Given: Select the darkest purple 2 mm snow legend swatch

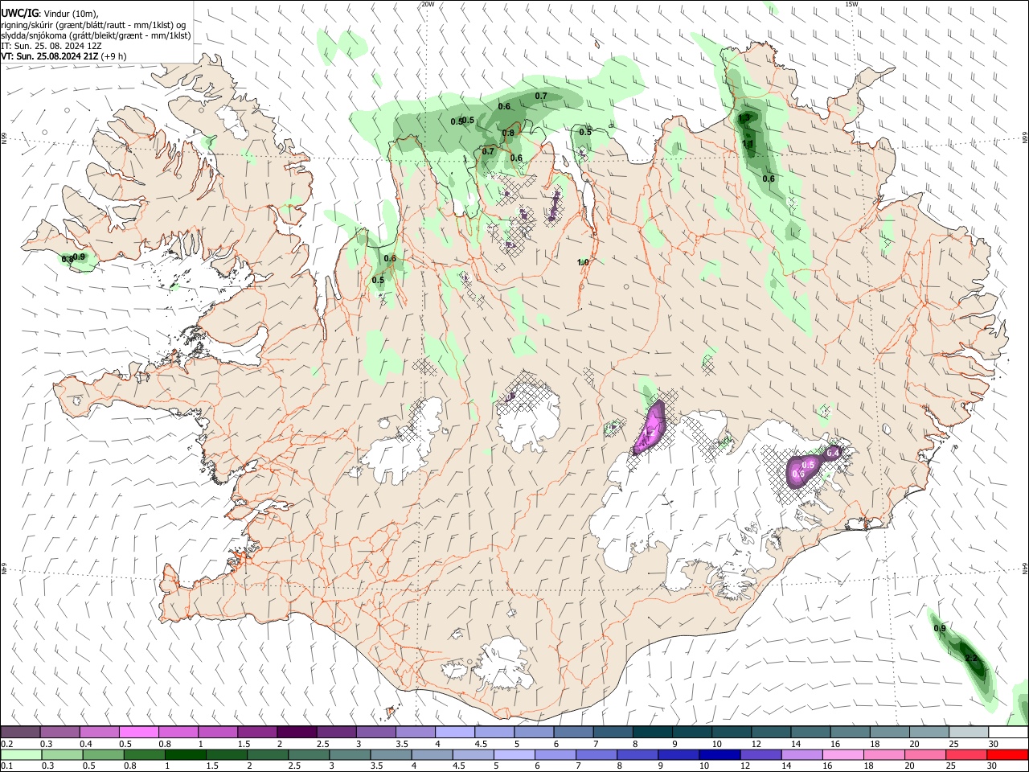Looking at the screenshot, I should (x=297, y=733).
